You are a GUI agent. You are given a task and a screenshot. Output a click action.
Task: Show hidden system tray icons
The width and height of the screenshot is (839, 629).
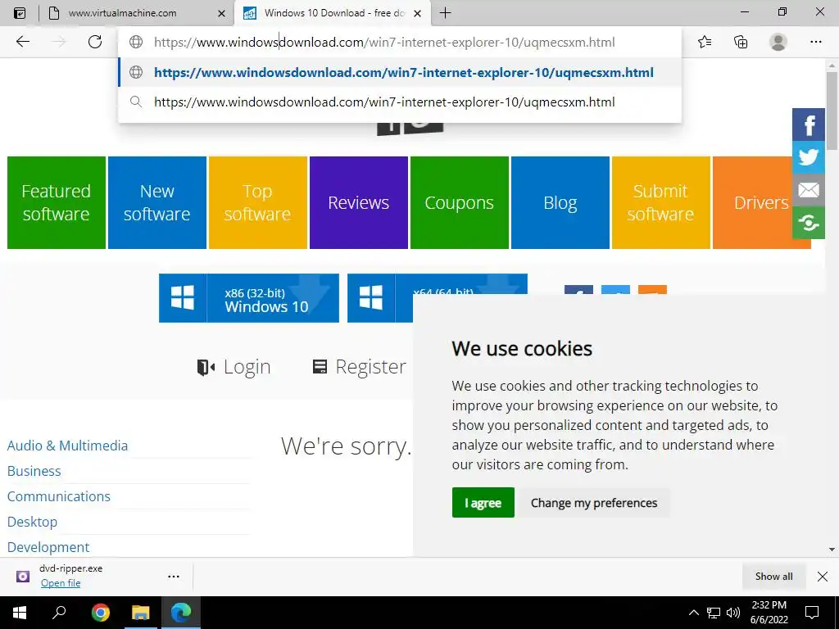[693, 613]
